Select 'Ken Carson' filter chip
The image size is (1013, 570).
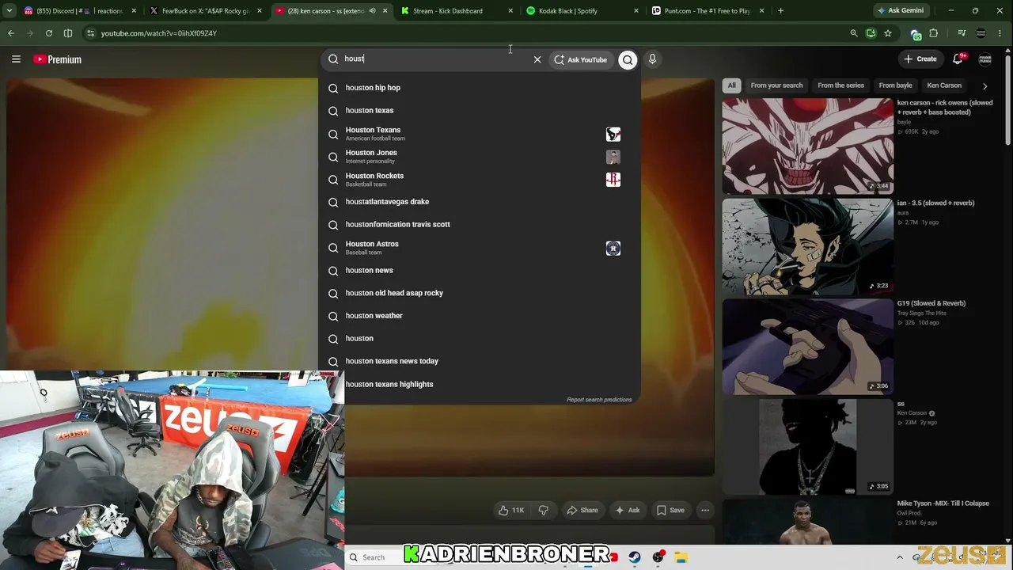(x=944, y=85)
